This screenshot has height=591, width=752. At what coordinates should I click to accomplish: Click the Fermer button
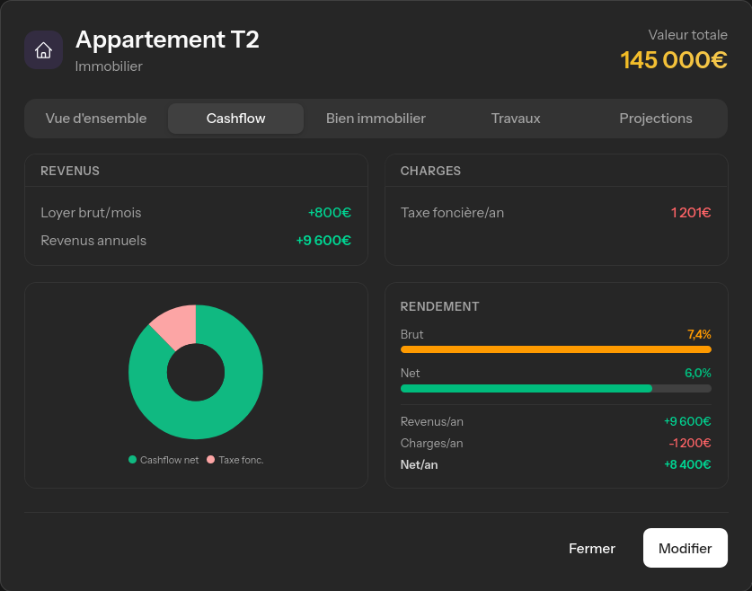coord(591,548)
